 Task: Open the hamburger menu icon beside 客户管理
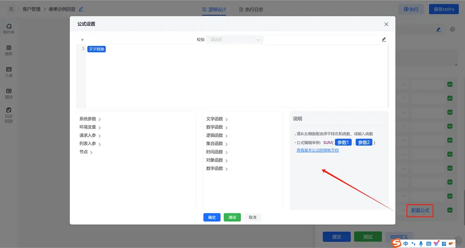pos(11,9)
